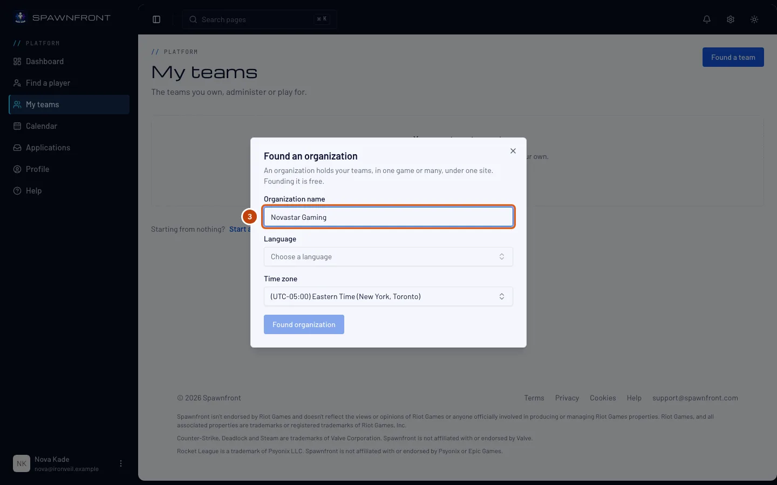
Task: Click the support@spawnfront.com email link
Action: click(695, 398)
